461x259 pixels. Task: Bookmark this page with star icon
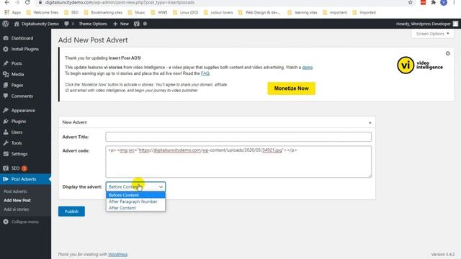410,3
